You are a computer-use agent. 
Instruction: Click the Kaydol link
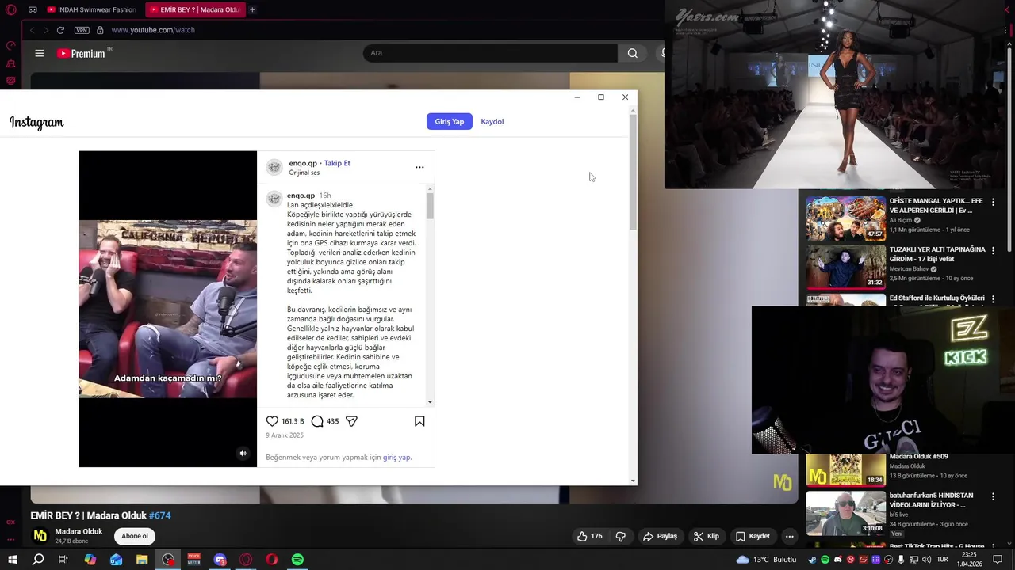tap(492, 121)
